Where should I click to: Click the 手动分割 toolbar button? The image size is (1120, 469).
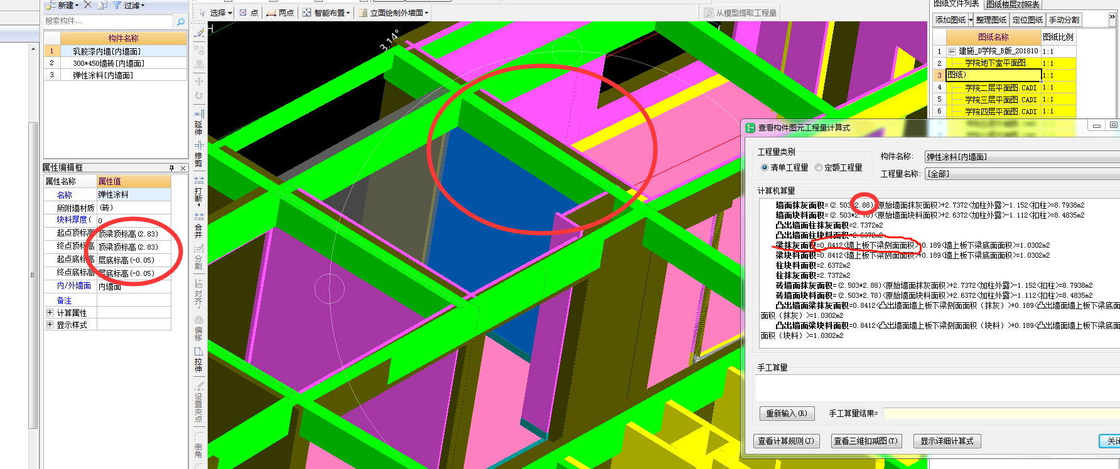coord(1064,20)
